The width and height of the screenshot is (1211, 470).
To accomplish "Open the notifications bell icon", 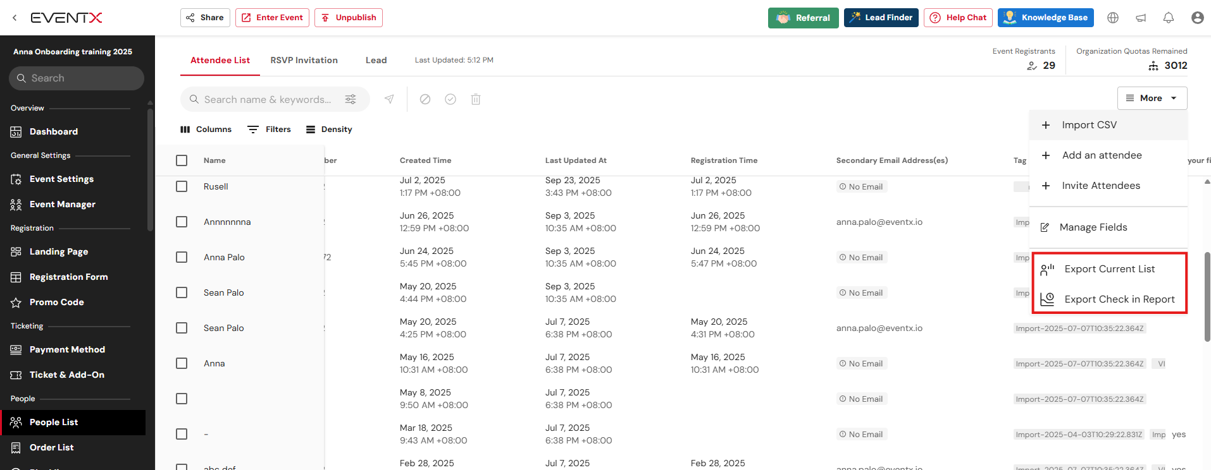I will pos(1168,18).
